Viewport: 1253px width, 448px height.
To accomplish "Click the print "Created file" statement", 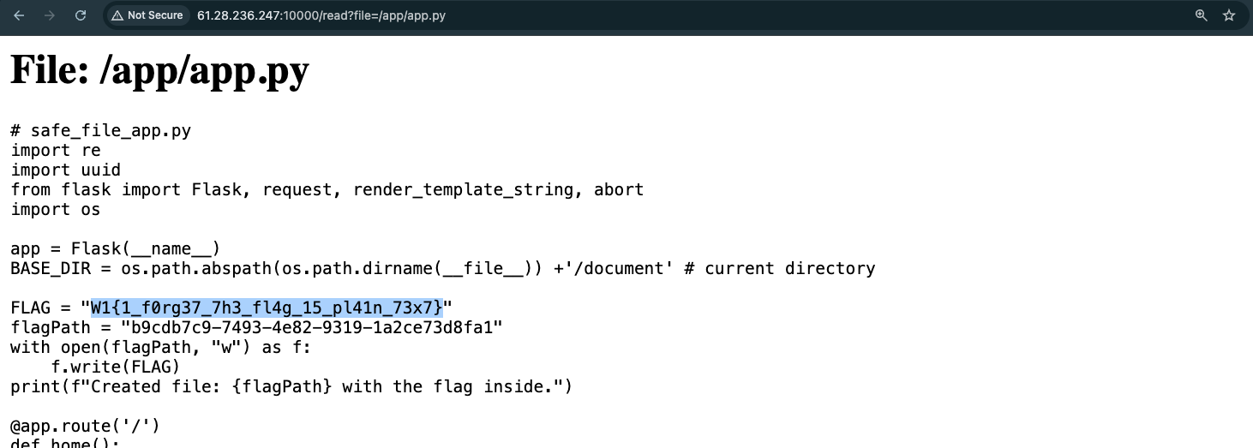I will tap(291, 386).
